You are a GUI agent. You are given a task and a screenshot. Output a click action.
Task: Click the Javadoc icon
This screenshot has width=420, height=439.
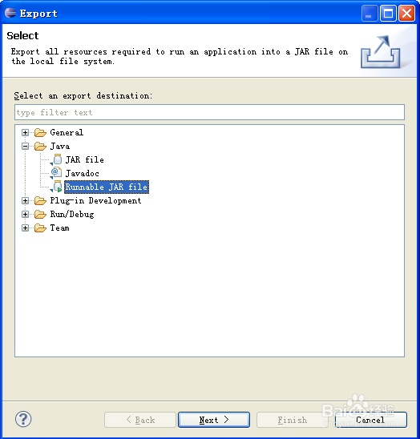56,173
